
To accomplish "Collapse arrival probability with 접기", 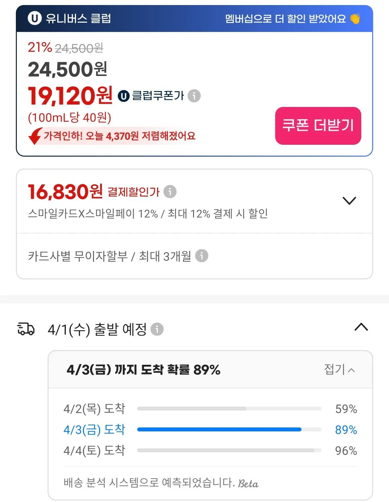I will coord(339,369).
